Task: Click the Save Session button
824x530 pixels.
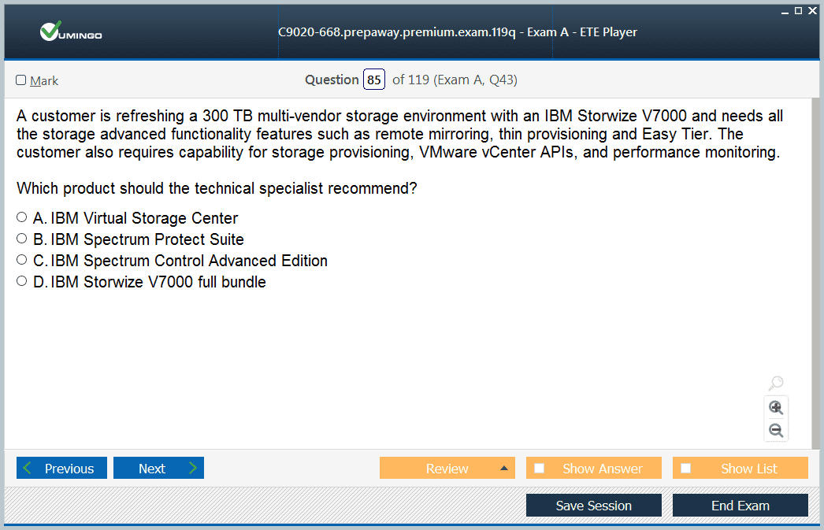Action: (593, 506)
